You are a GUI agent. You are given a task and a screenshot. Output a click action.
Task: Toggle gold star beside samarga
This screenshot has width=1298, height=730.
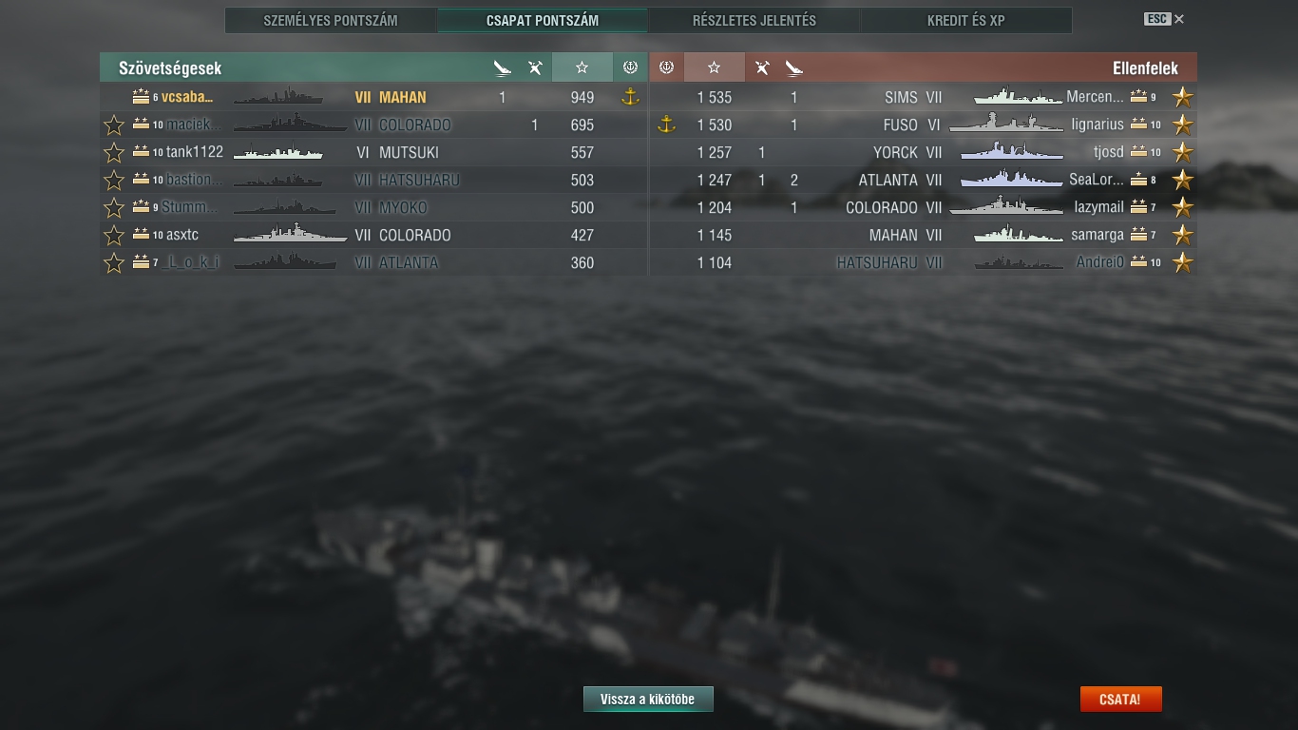coord(1182,235)
